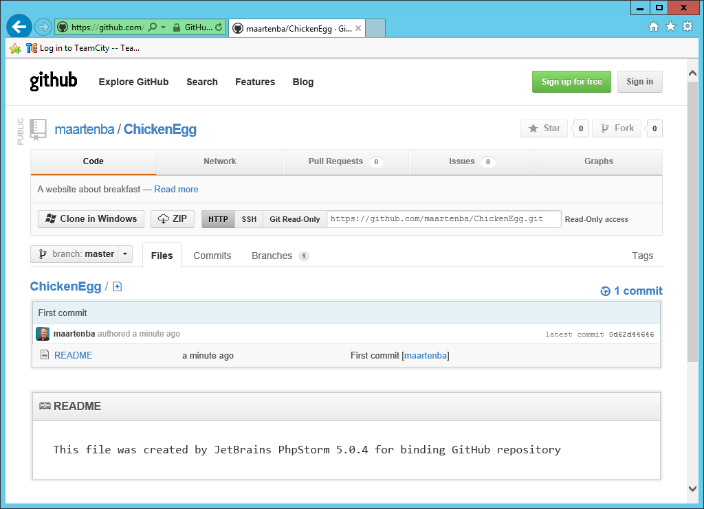Click the scrollbar down arrow
Viewport: 704px width, 509px height.
point(693,489)
